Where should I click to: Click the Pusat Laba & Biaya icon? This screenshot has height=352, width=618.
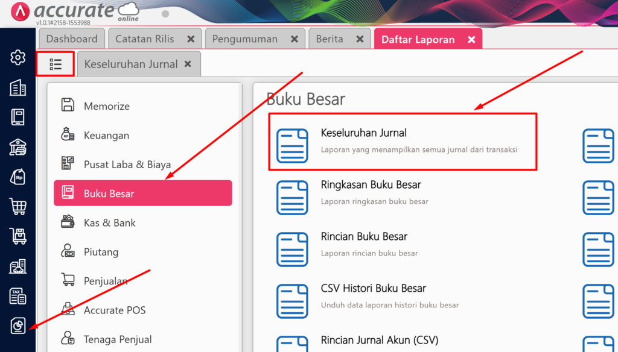(x=68, y=163)
